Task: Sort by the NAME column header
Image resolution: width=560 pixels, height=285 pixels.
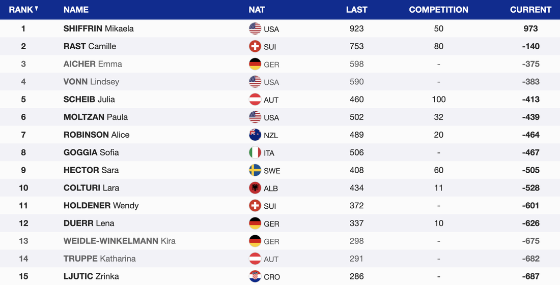Action: tap(76, 10)
